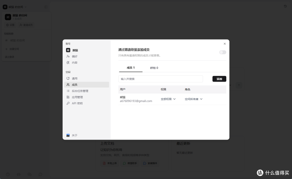Viewport: 292px width, 179px height.
Task: Open the 通用 general settings section
Action: pos(87,78)
